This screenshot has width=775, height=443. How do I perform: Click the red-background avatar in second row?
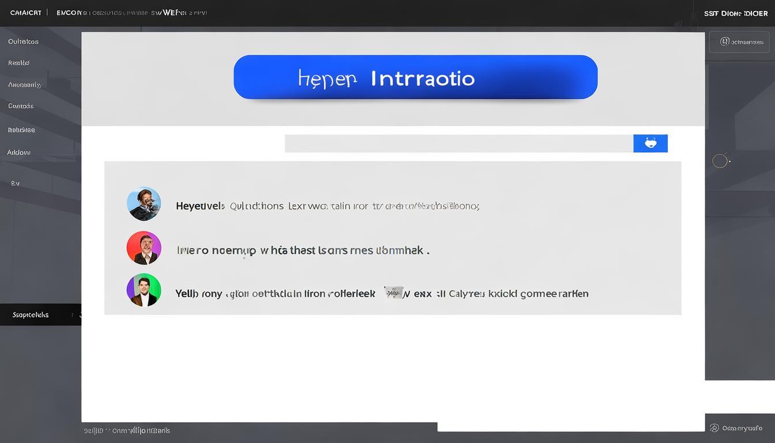[144, 248]
